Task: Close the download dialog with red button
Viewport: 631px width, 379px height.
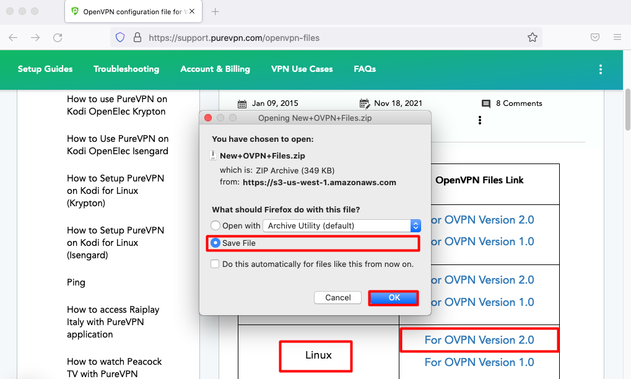Action: (208, 118)
